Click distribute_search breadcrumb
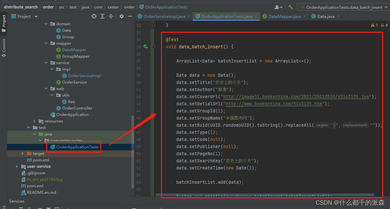The width and height of the screenshot is (390, 209). [20, 7]
